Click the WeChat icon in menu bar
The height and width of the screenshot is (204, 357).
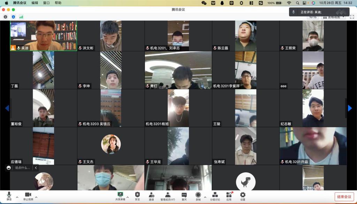204,3
